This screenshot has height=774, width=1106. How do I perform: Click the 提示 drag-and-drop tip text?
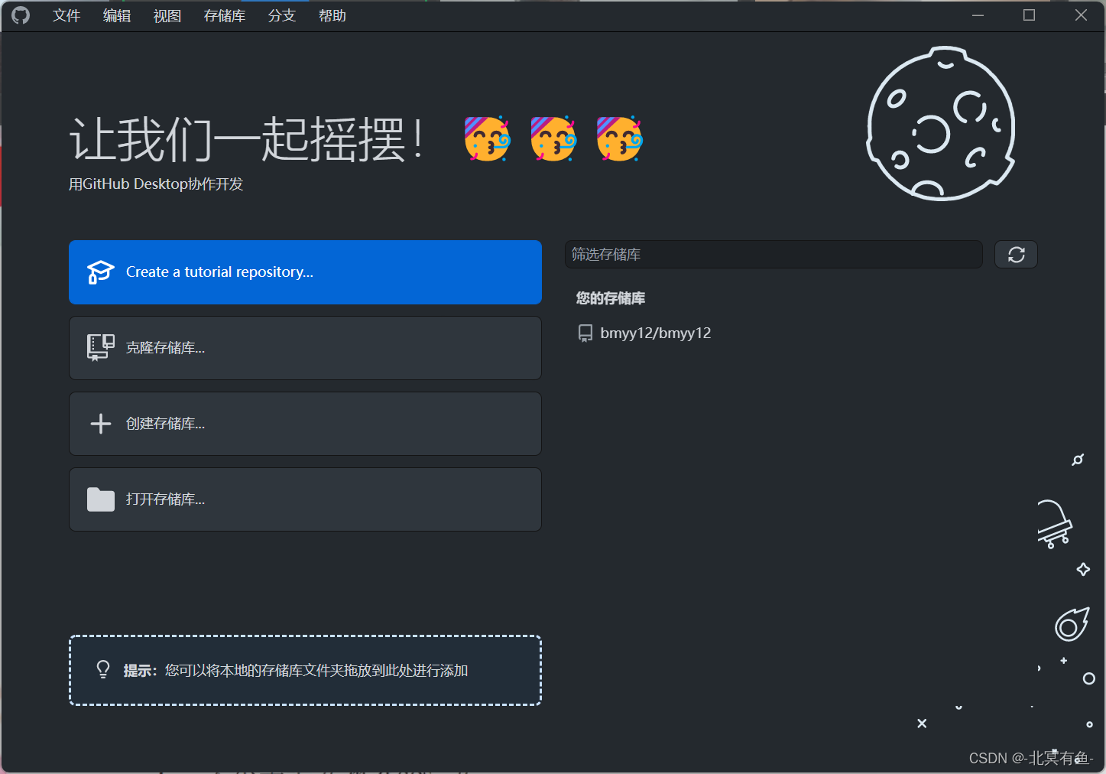click(x=296, y=671)
